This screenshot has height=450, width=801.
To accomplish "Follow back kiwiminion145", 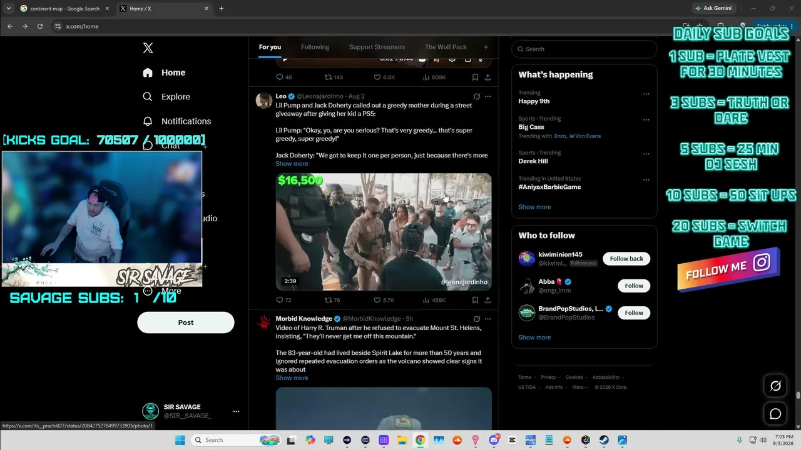I will [x=626, y=259].
